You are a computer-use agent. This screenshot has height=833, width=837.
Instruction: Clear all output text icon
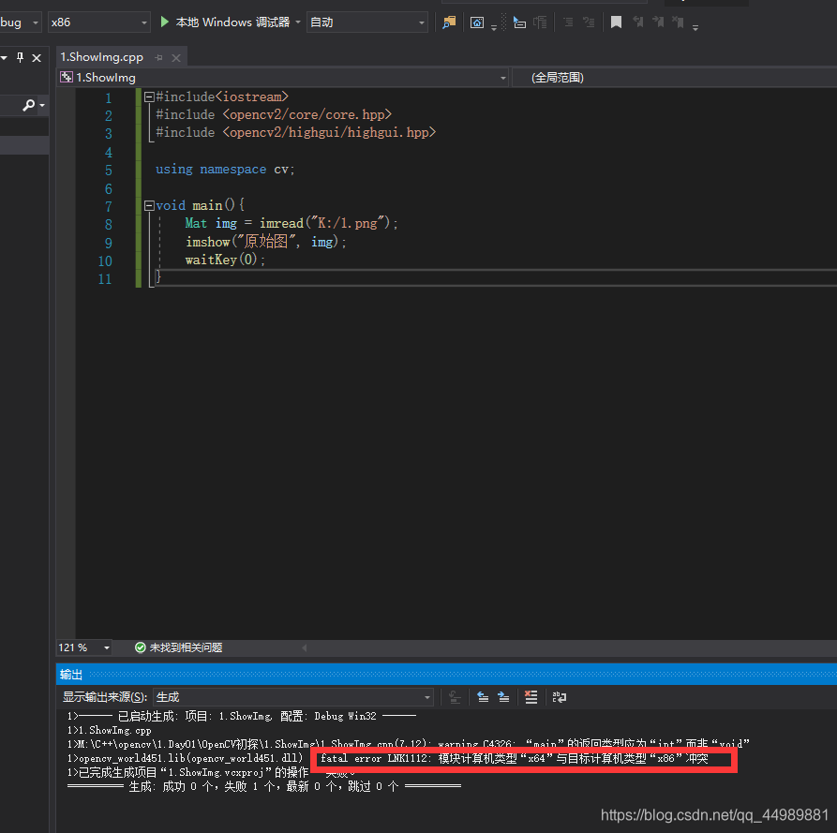pyautogui.click(x=531, y=697)
